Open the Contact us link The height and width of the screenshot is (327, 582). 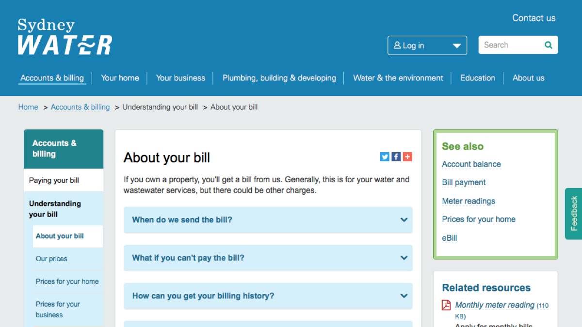(x=533, y=18)
